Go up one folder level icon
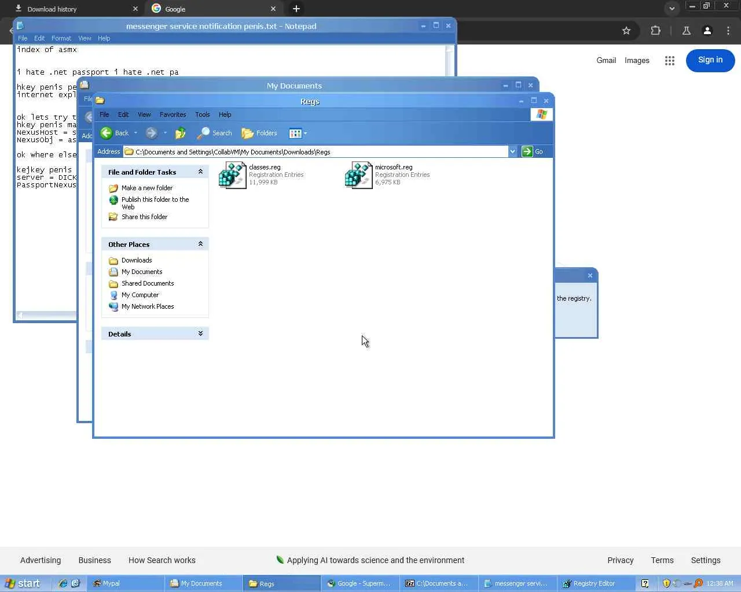The image size is (741, 592). (181, 133)
